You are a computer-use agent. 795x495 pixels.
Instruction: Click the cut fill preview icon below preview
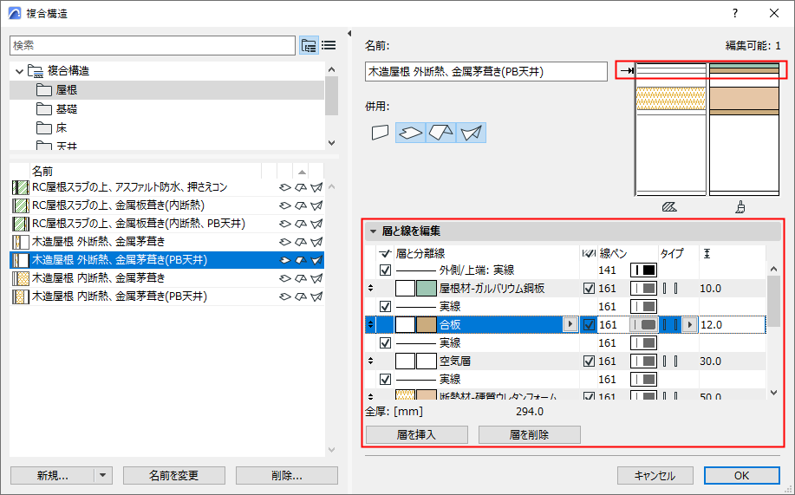click(x=669, y=207)
